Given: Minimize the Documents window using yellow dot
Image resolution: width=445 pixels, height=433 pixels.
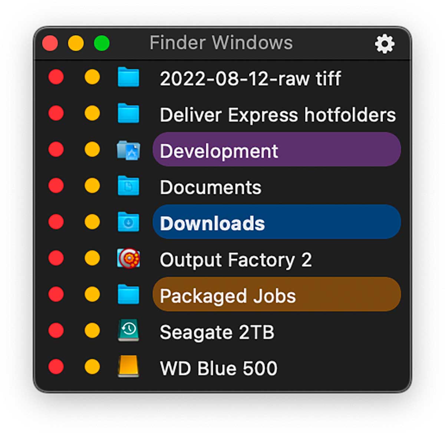Looking at the screenshot, I should tap(92, 186).
